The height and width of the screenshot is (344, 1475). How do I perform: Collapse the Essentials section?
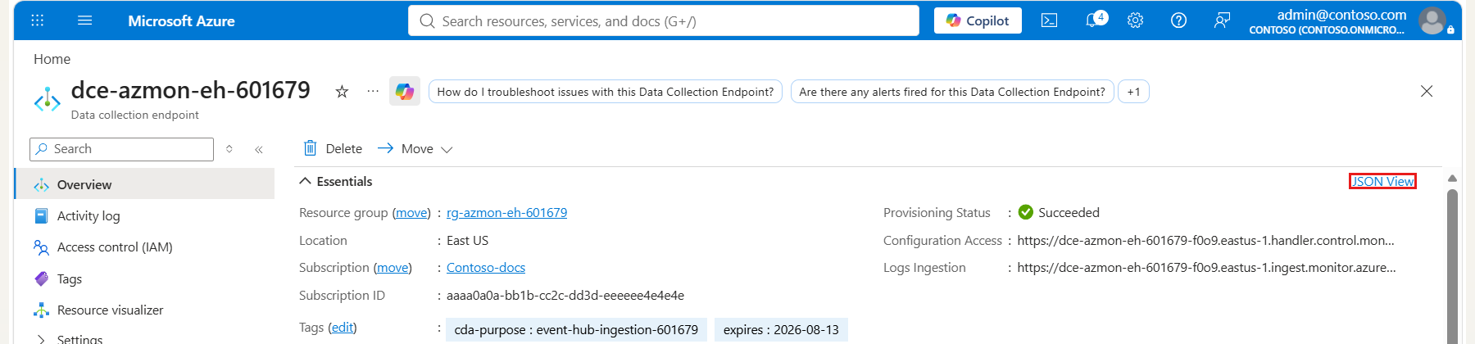coord(336,181)
